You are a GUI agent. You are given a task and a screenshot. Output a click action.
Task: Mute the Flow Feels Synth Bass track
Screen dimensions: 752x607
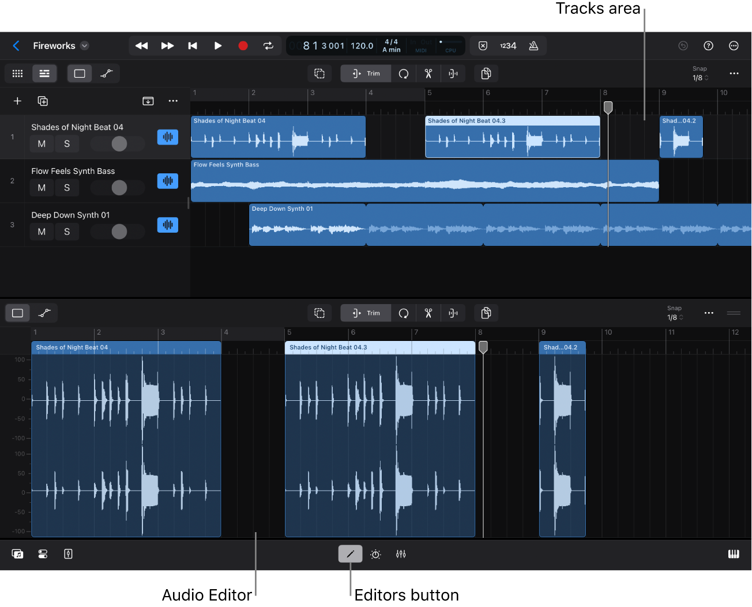[41, 187]
